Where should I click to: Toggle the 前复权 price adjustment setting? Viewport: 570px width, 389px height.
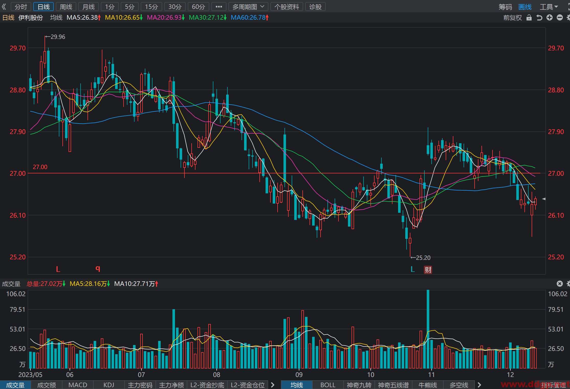pyautogui.click(x=512, y=18)
